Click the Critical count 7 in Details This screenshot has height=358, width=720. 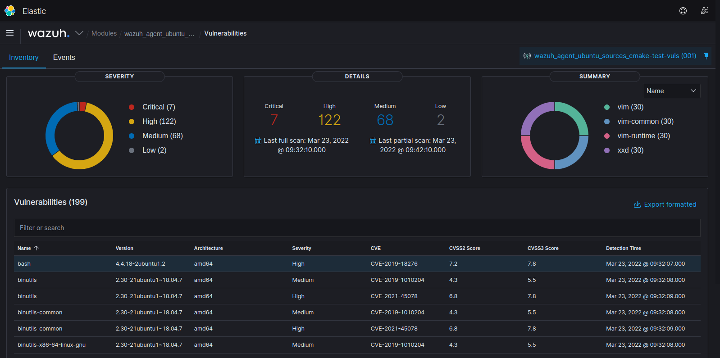click(274, 120)
